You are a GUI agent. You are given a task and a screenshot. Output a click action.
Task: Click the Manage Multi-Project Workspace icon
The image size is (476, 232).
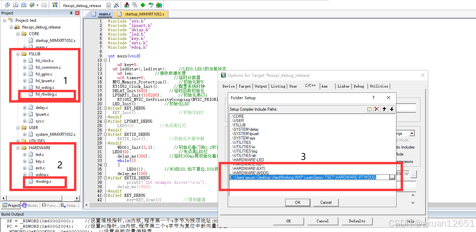pyautogui.click(x=135, y=5)
